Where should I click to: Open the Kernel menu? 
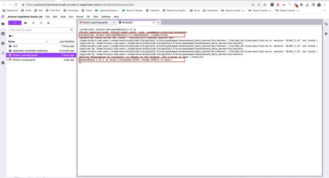[80, 17]
